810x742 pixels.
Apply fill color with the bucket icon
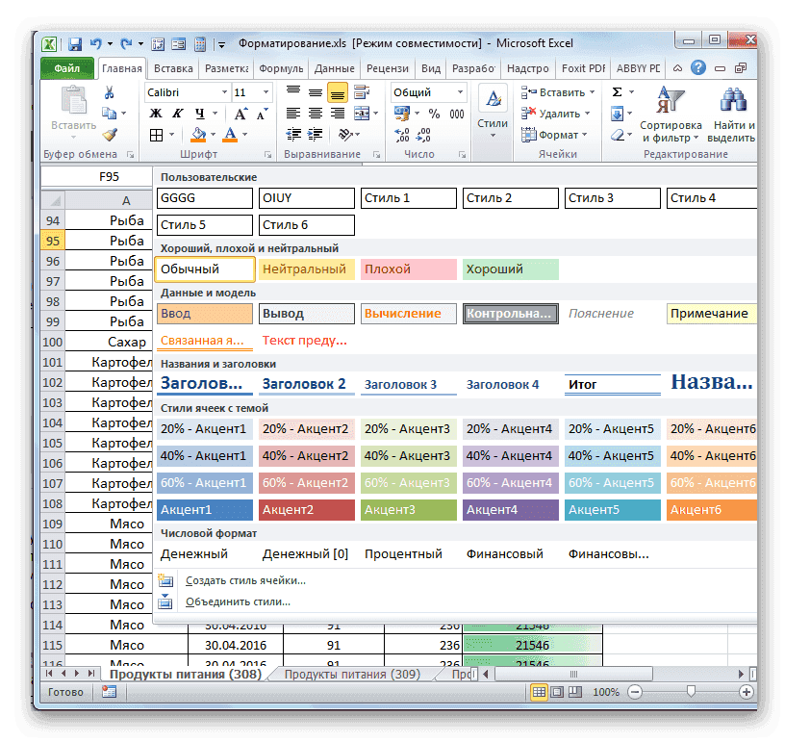(x=200, y=134)
